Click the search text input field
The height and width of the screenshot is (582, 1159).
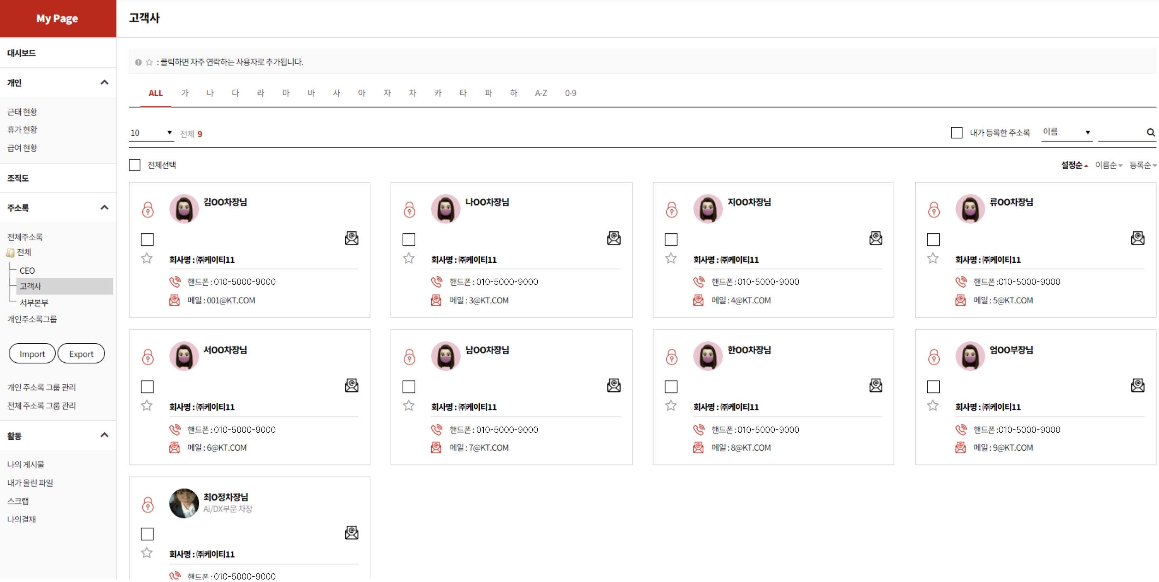[x=1122, y=133]
